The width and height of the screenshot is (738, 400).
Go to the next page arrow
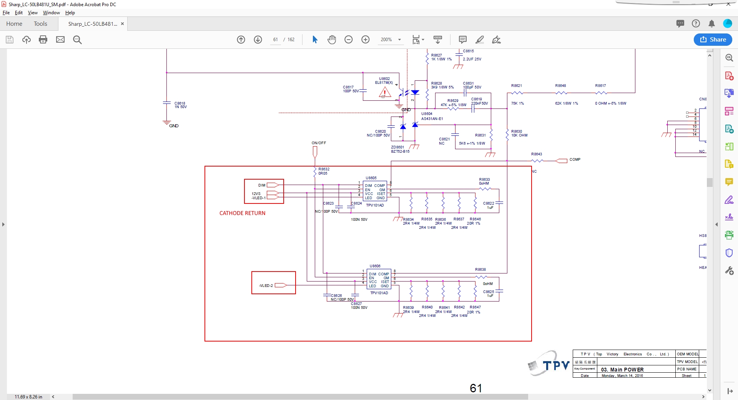258,40
